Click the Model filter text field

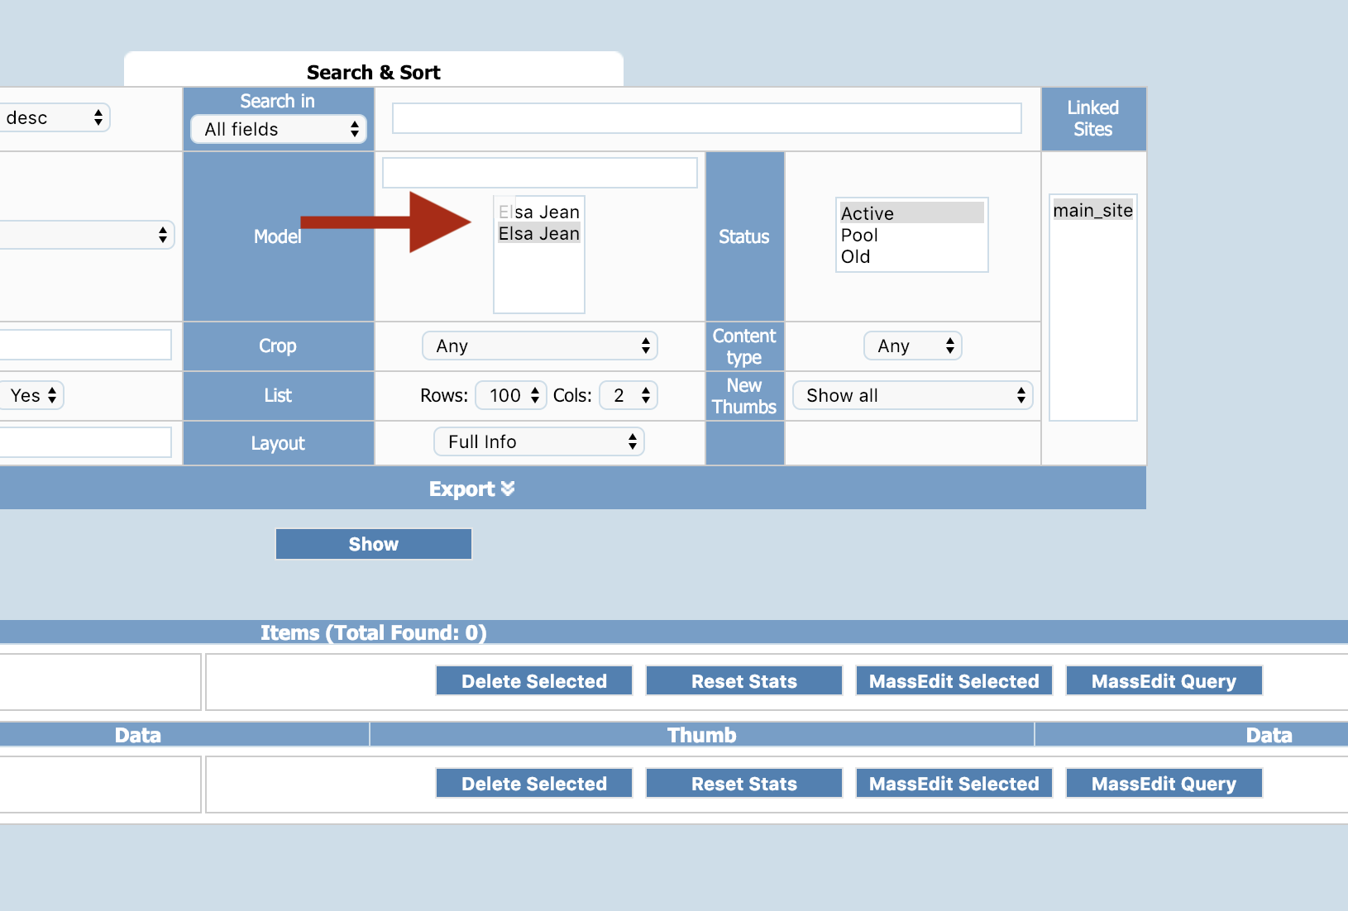540,173
